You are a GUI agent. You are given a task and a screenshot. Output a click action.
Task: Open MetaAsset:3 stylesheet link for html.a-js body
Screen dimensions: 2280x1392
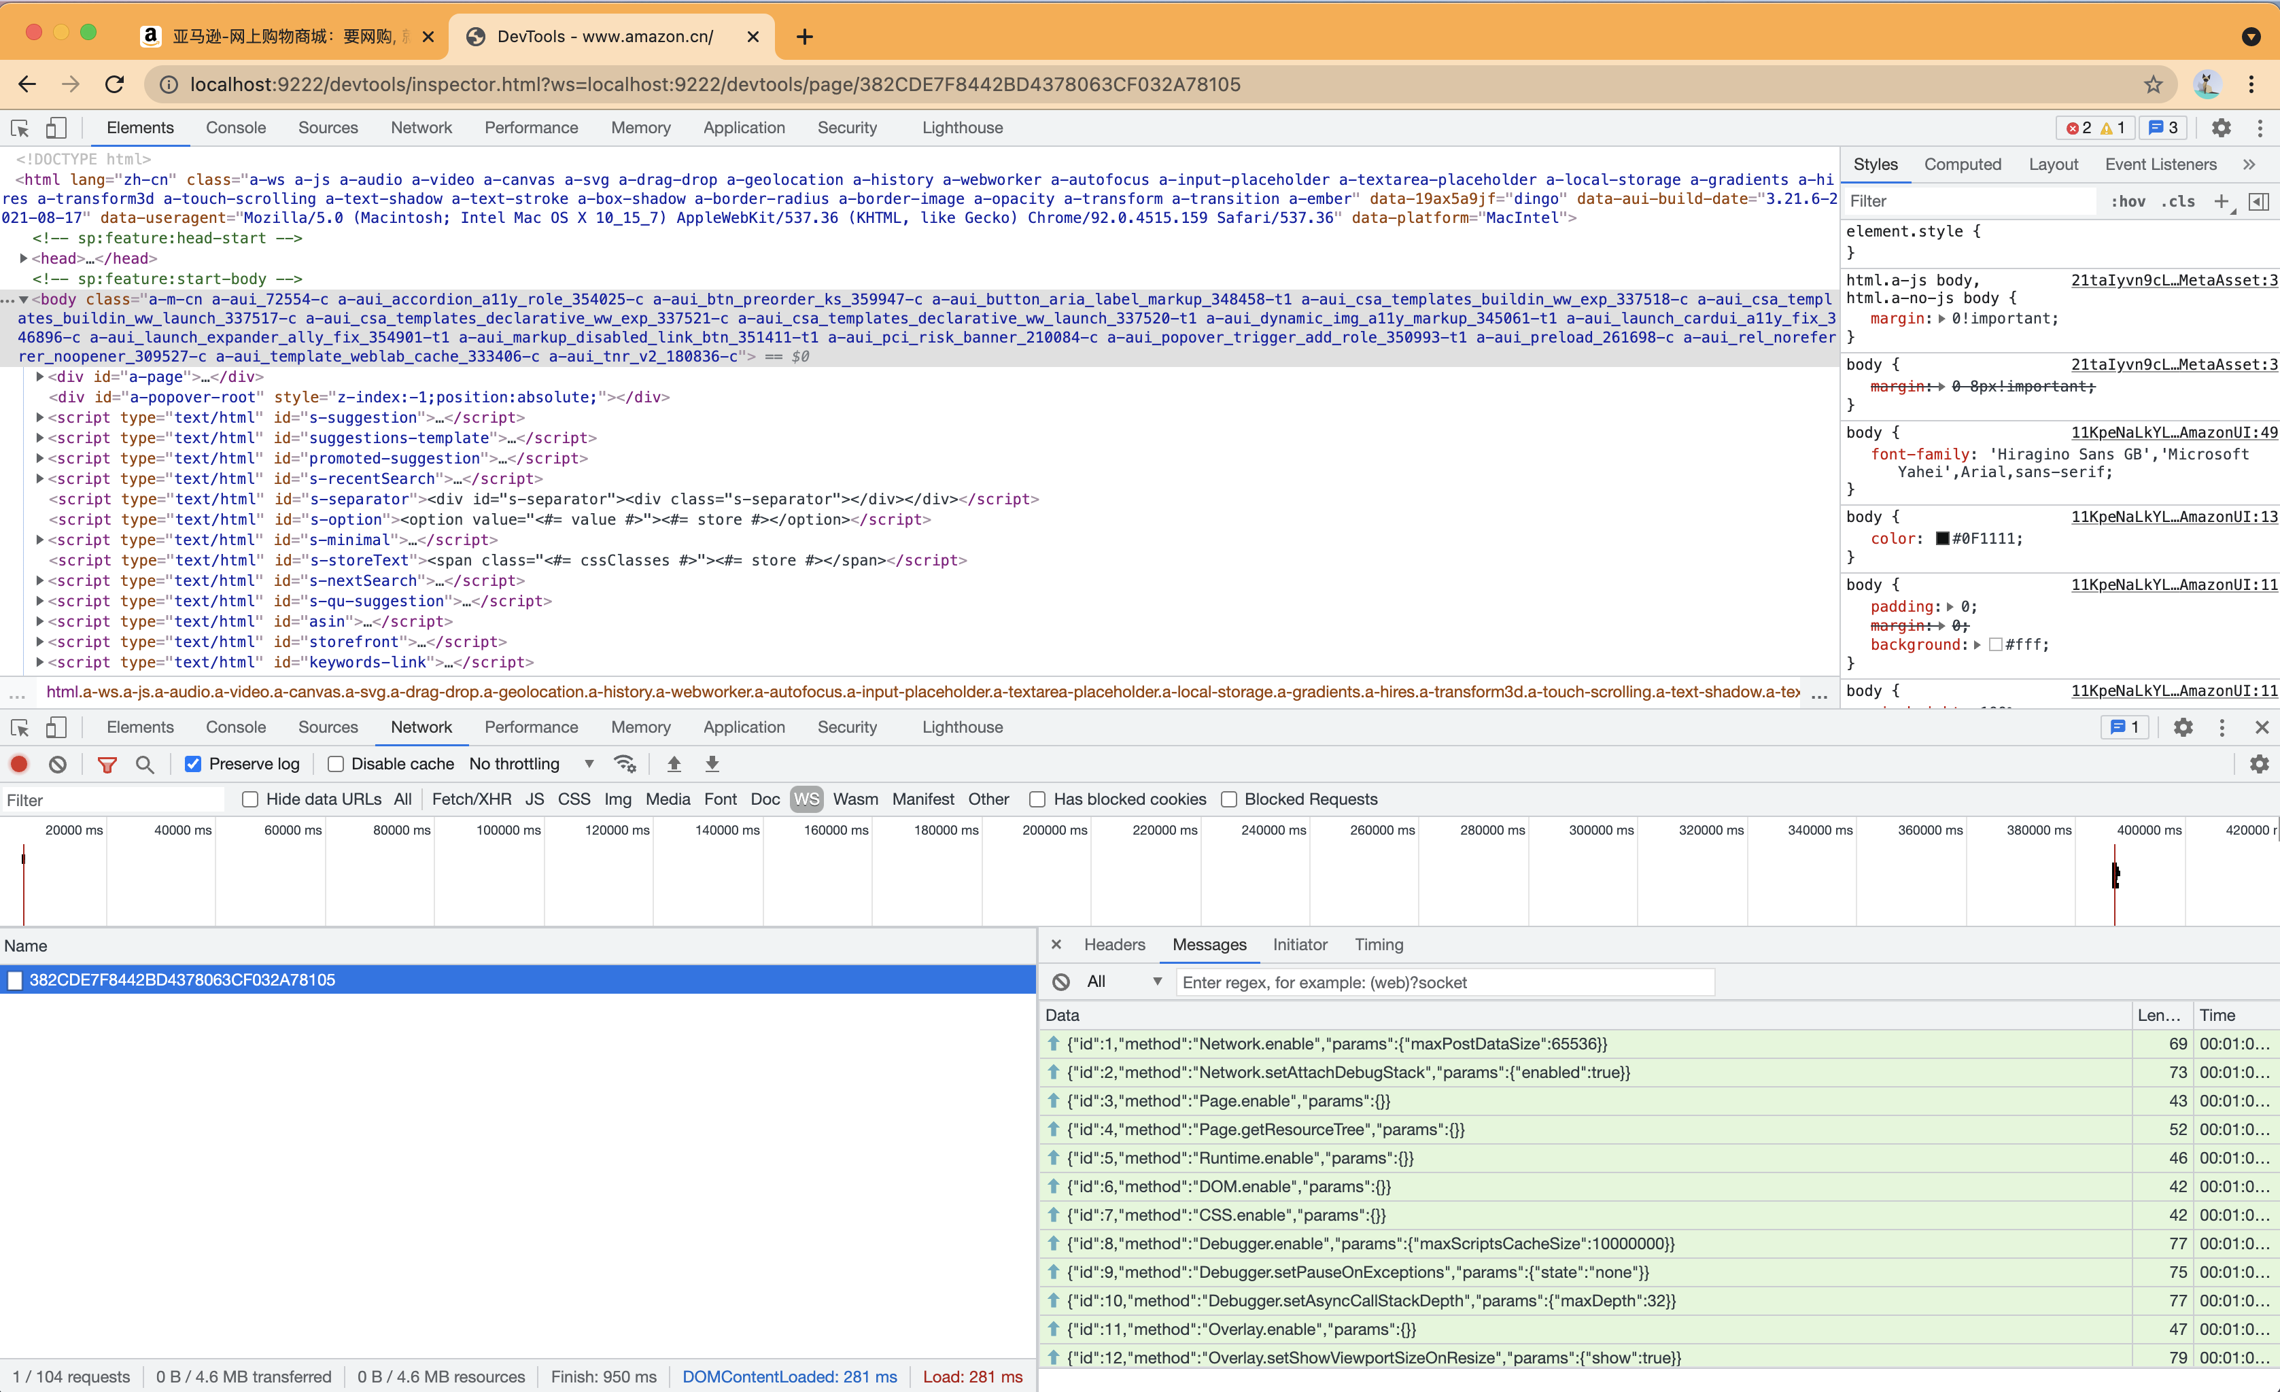(x=2173, y=280)
